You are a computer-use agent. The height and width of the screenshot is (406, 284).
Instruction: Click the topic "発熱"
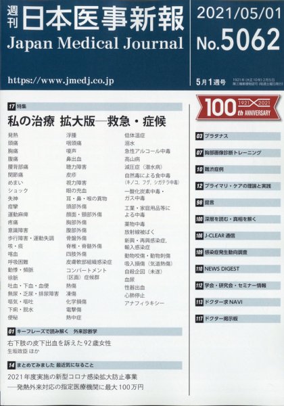pos(13,135)
